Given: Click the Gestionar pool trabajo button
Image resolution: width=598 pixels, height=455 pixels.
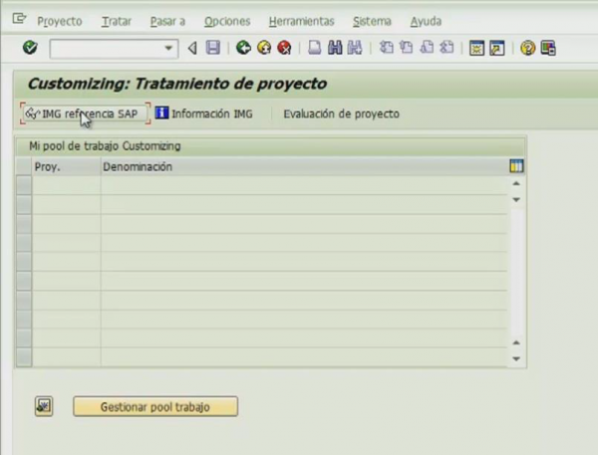Looking at the screenshot, I should pos(155,406).
